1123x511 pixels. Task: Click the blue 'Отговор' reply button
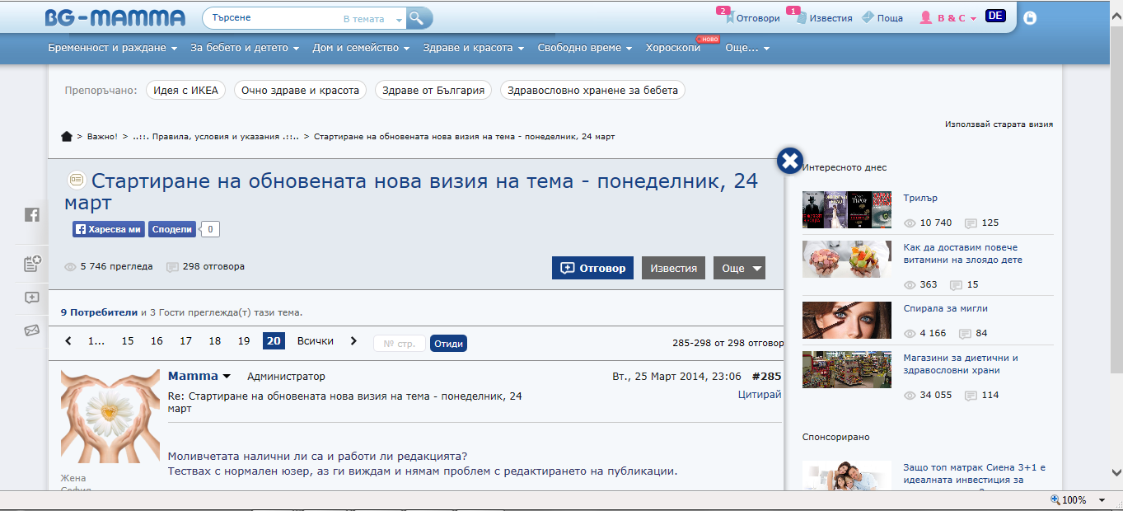point(592,268)
